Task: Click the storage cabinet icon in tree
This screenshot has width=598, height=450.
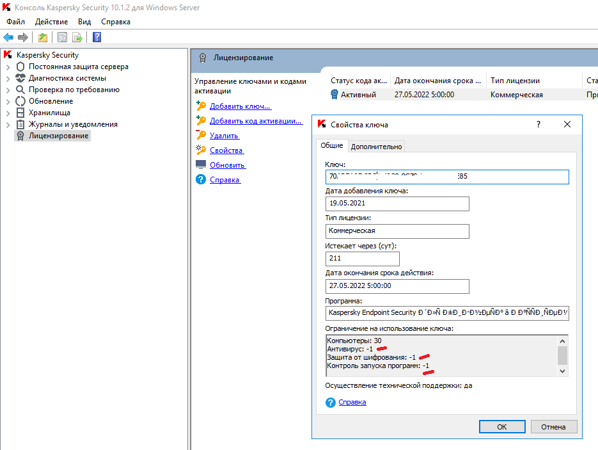Action: point(20,113)
